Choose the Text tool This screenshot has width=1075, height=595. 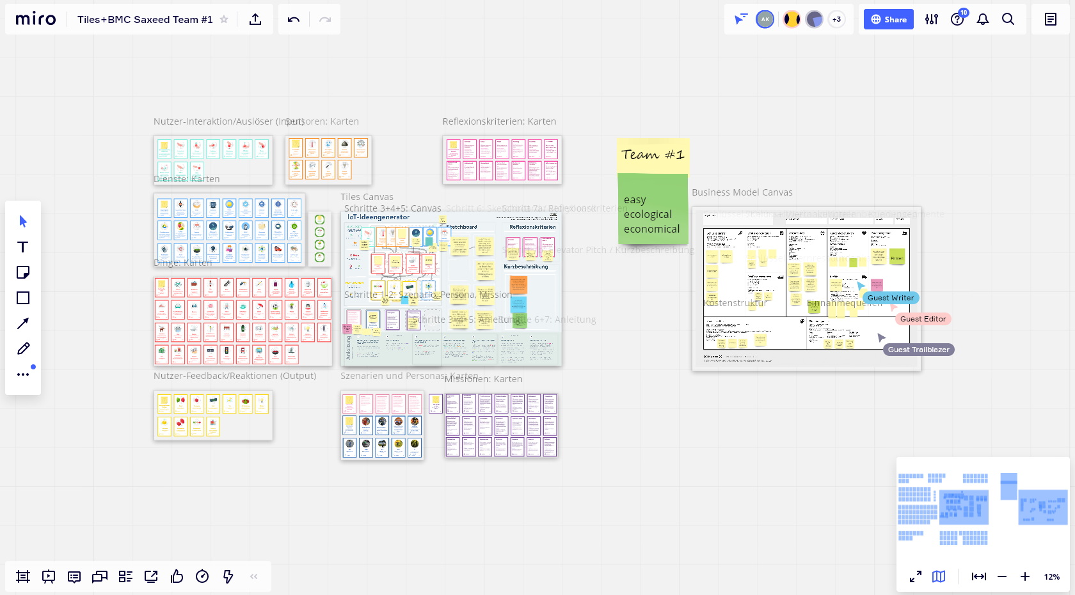[22, 247]
